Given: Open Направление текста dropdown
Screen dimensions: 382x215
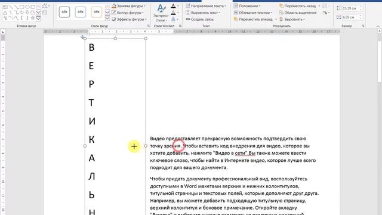Looking at the screenshot, I should 206,6.
